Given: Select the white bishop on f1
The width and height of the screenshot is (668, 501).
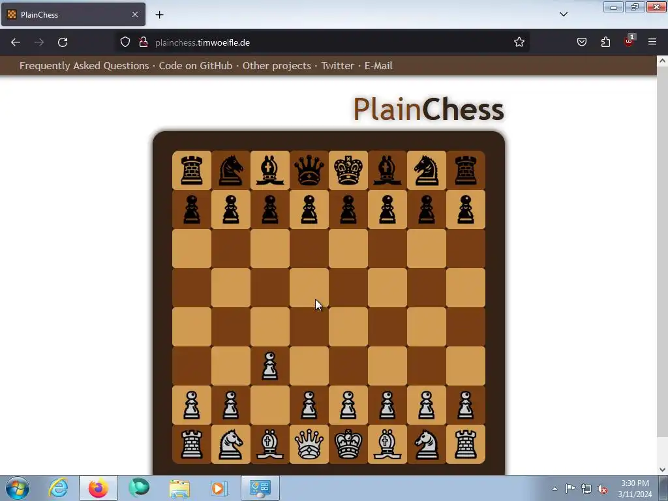Looking at the screenshot, I should click(x=387, y=444).
